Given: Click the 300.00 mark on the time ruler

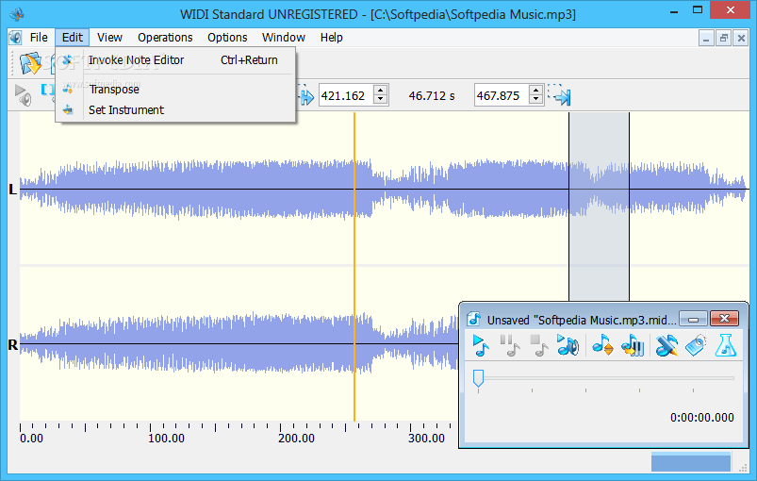Looking at the screenshot, I should pos(427,439).
